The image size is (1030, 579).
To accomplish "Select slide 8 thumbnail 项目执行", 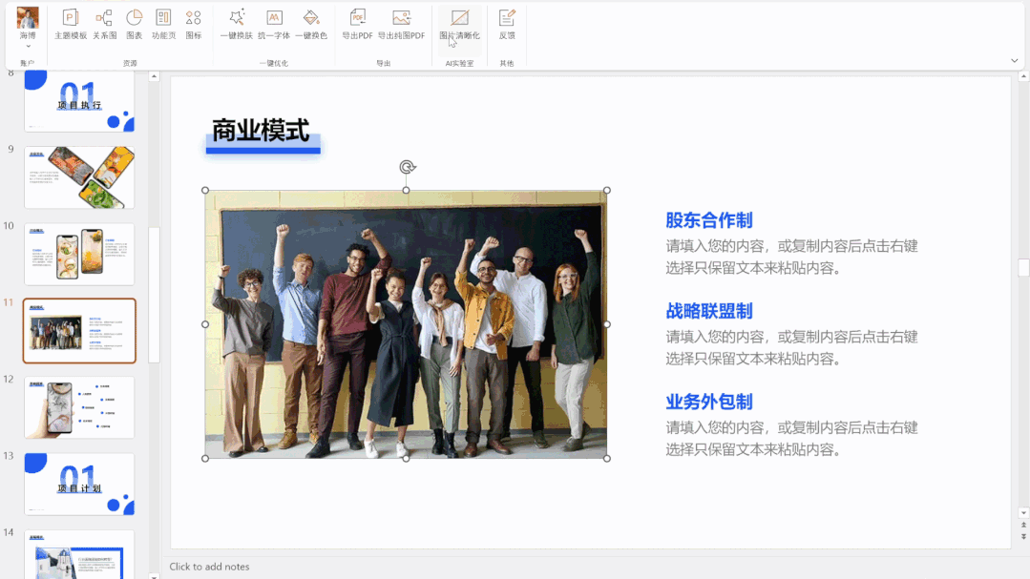I will pyautogui.click(x=79, y=101).
